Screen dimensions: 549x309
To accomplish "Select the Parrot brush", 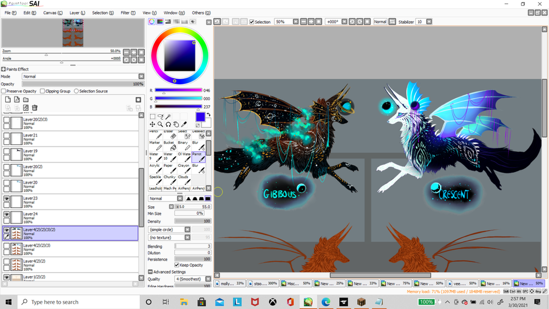I will click(x=198, y=157).
